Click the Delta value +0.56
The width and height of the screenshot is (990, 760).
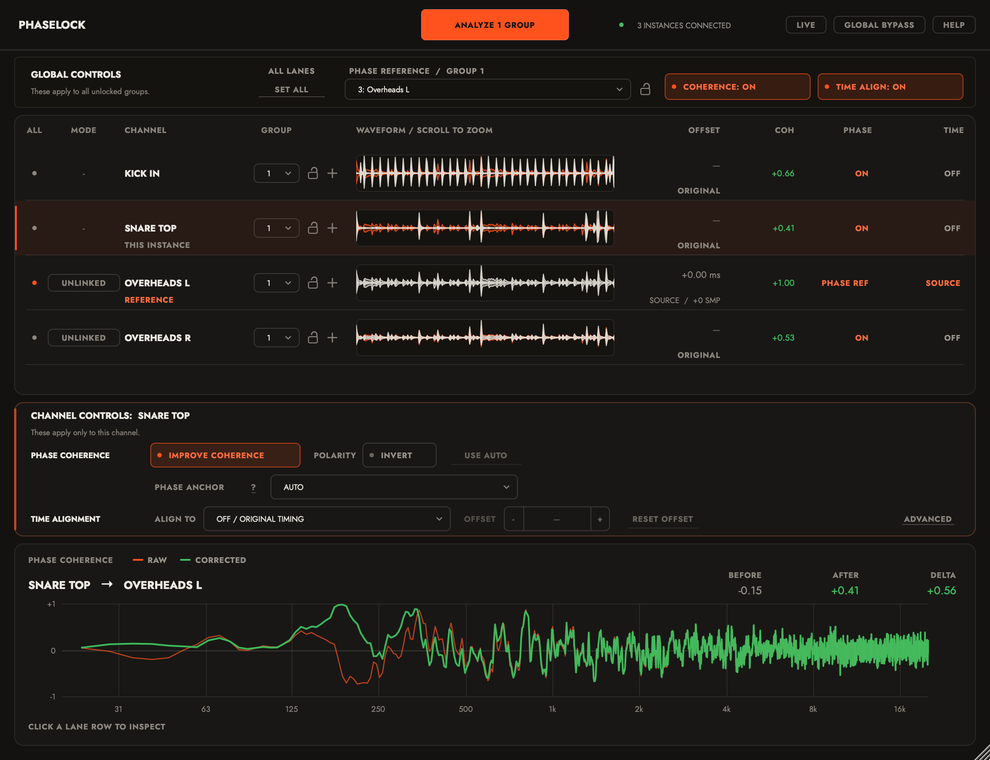tap(941, 590)
